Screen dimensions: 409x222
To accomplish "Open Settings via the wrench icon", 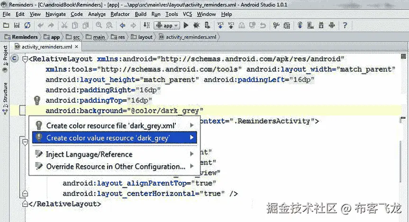I will [276, 25].
